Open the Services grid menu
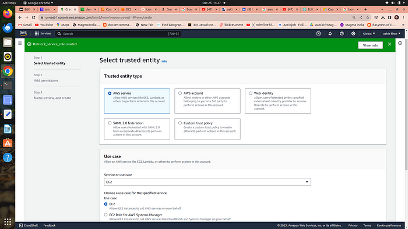408x229 pixels. click(x=43, y=34)
